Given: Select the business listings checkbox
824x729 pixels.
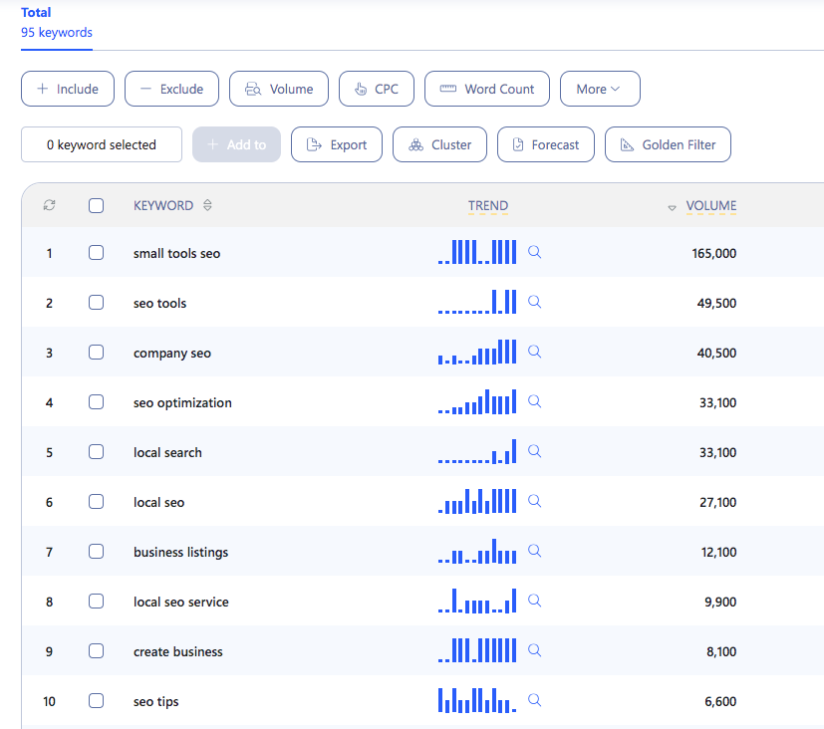Looking at the screenshot, I should coord(97,552).
